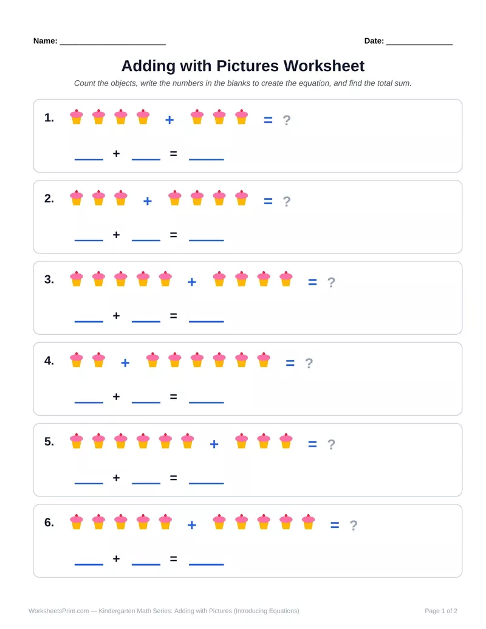Click the second answer blank in problem 3

tap(146, 321)
